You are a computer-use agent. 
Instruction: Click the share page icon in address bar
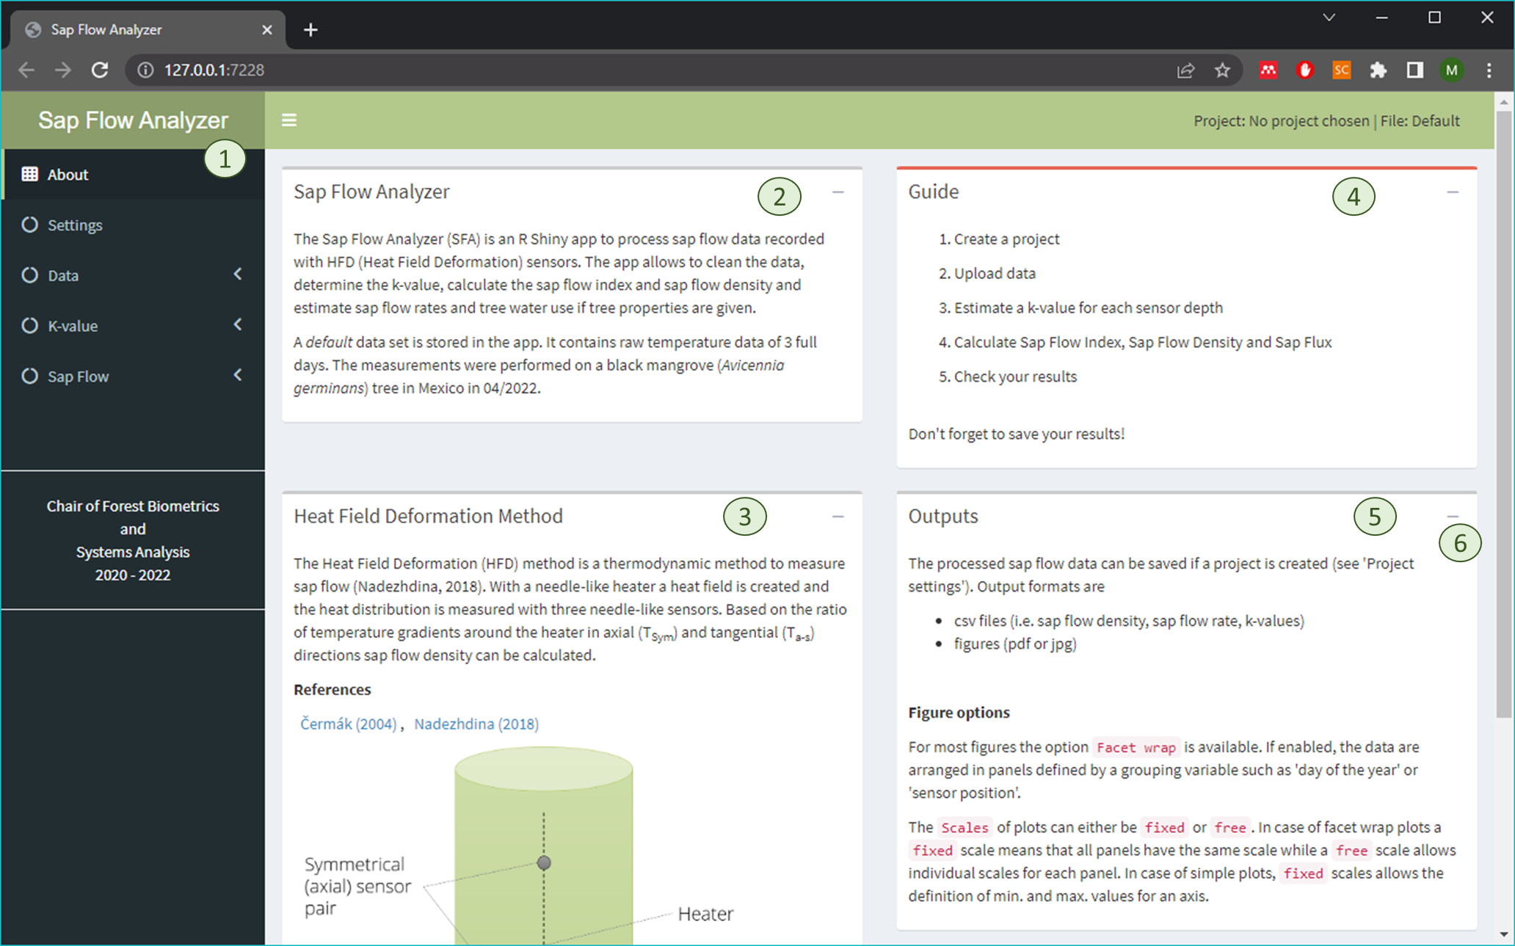[x=1185, y=70]
